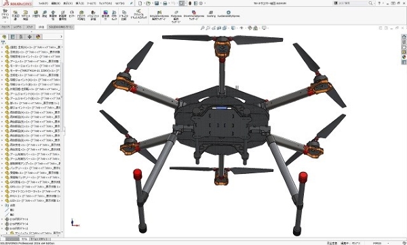
Task: Toggle Hide/Show Items in the view toolbar
Action: 241,28
